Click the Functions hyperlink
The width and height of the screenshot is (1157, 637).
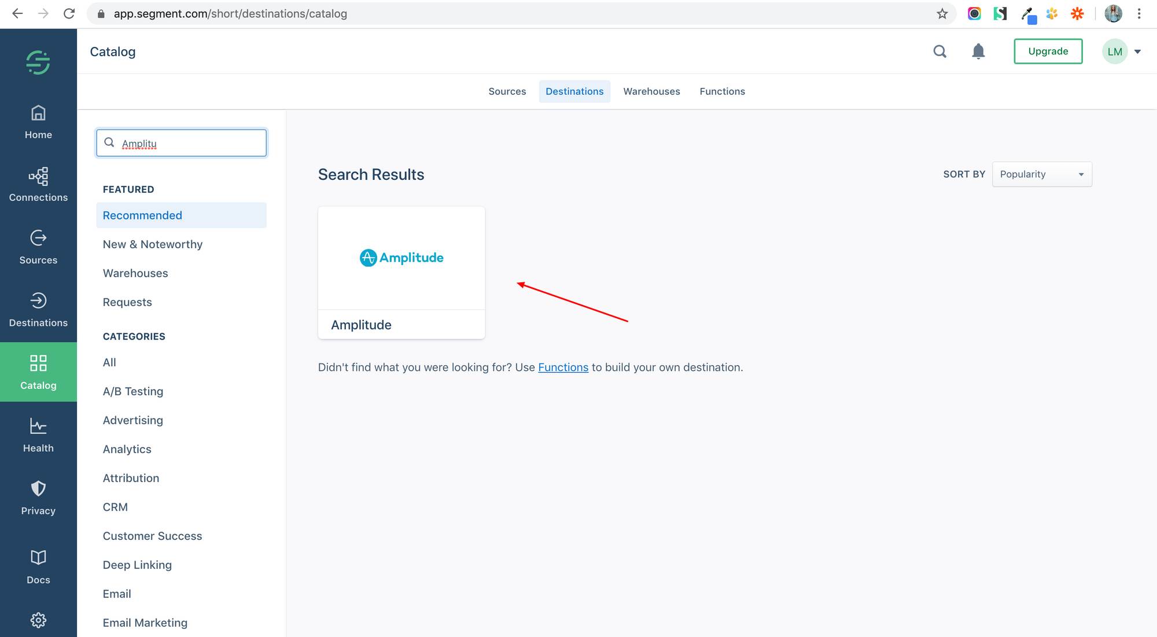563,366
